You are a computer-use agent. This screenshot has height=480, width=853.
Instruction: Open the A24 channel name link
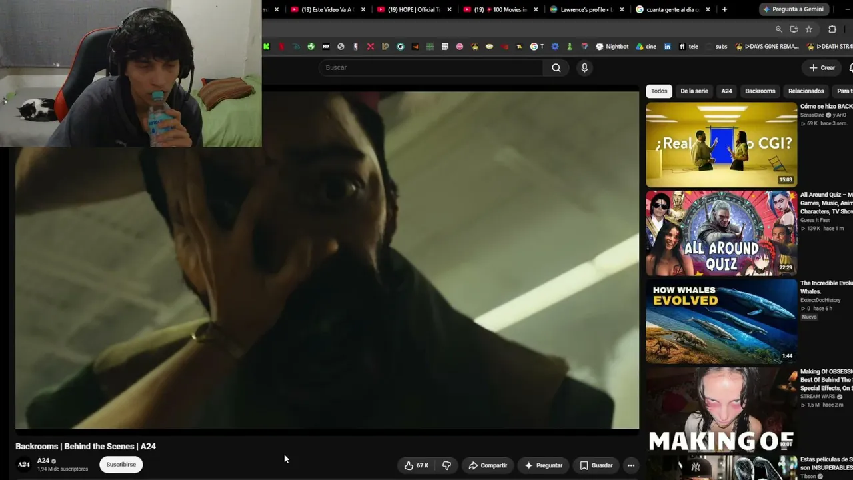pyautogui.click(x=43, y=461)
